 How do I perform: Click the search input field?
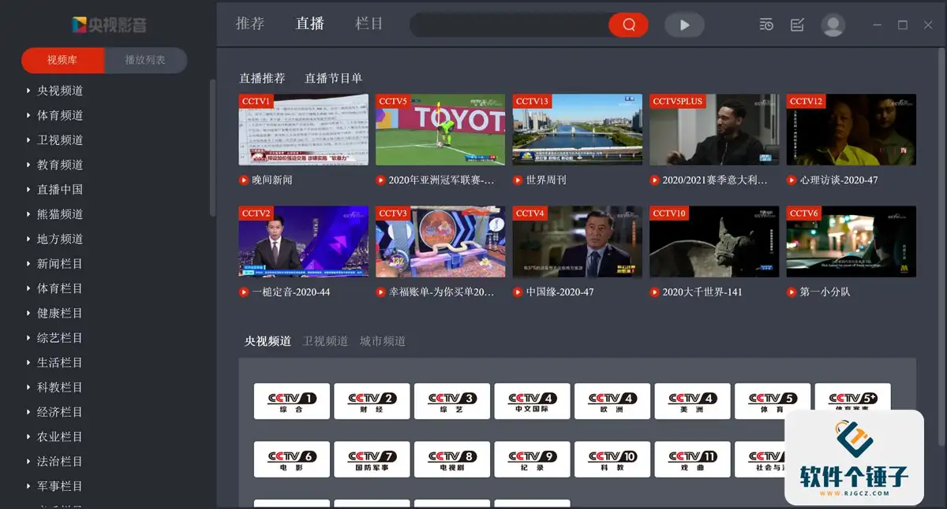pos(509,24)
